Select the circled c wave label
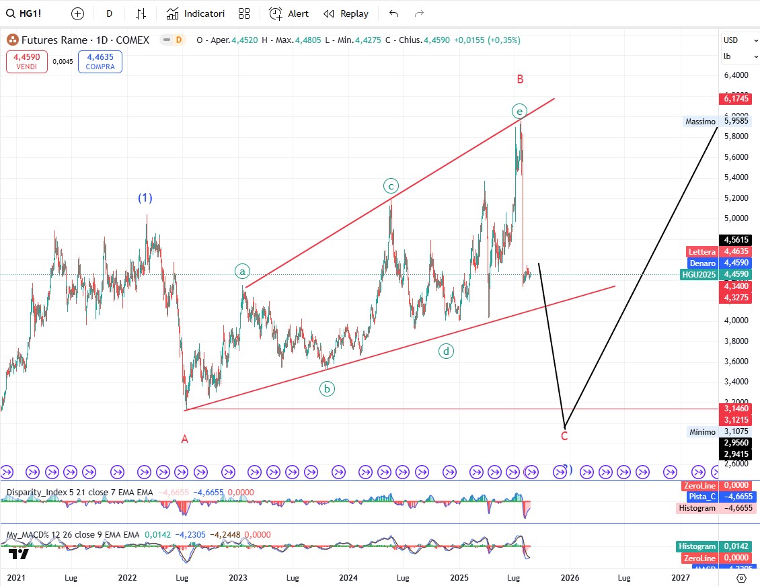The height and width of the screenshot is (586, 760). (391, 186)
